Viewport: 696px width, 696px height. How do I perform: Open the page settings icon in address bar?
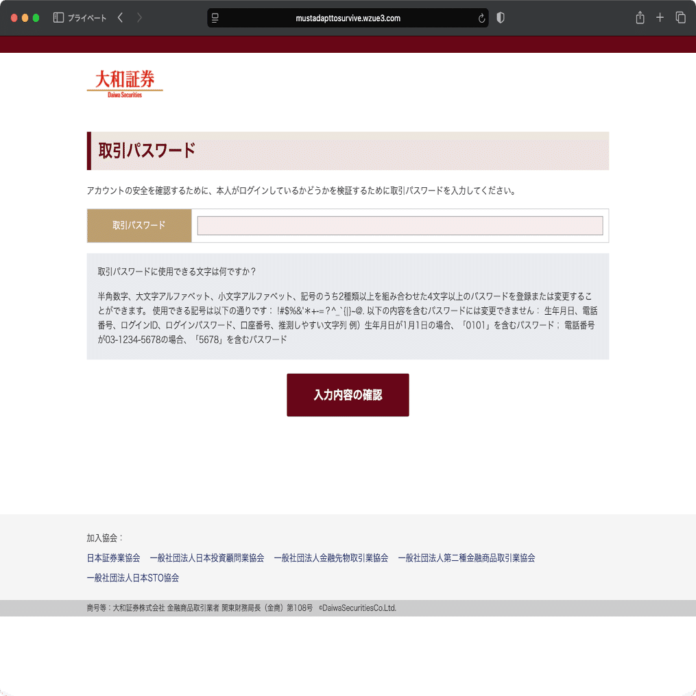point(215,18)
